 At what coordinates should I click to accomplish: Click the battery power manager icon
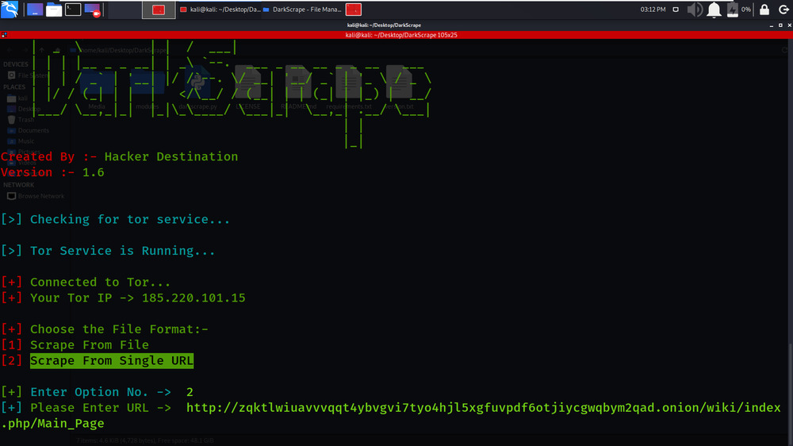732,10
